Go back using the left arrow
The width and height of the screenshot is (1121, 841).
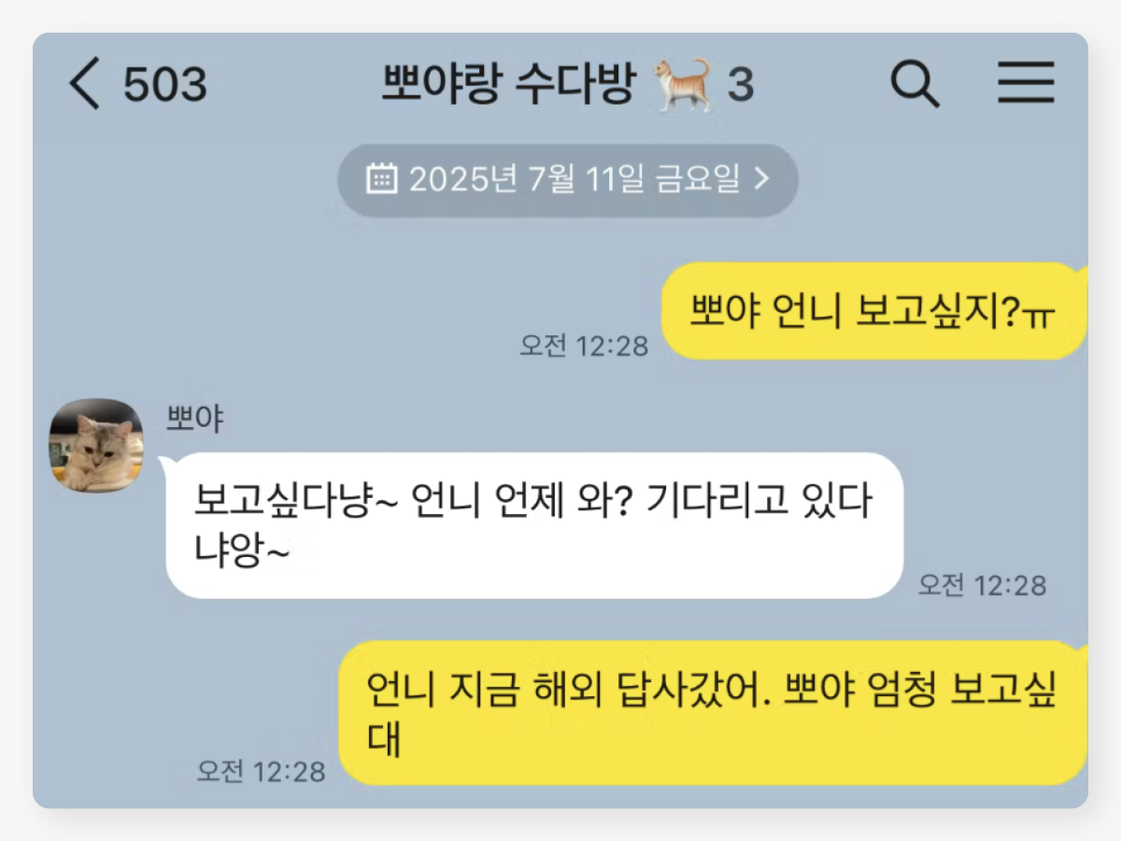coord(84,84)
